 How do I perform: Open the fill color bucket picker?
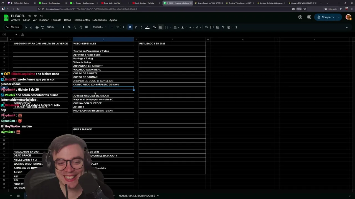[154, 27]
